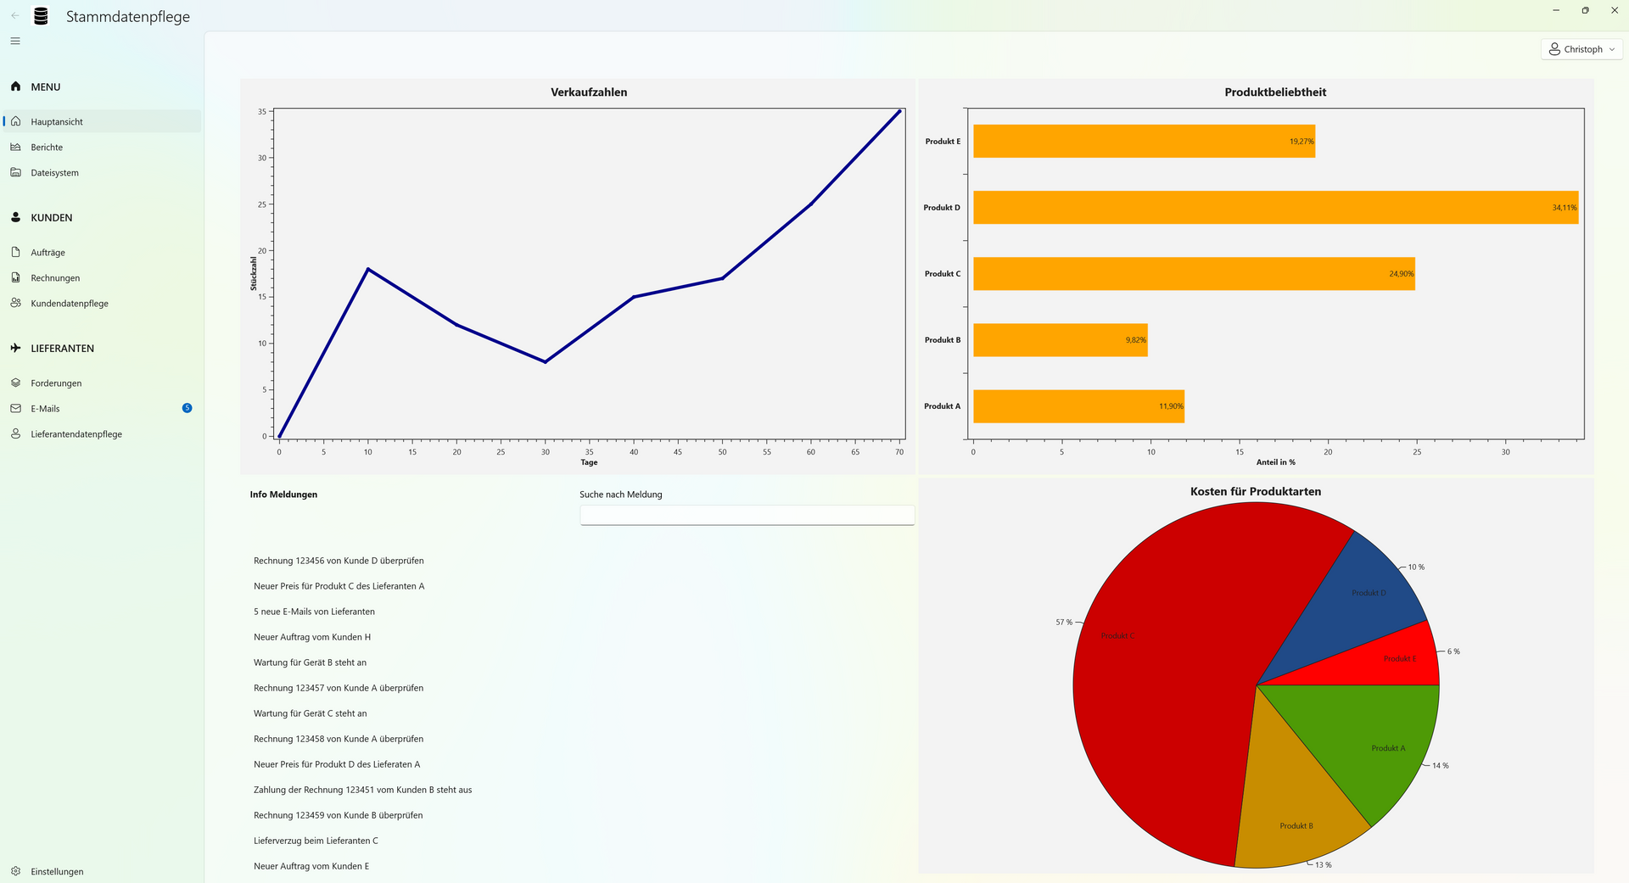
Task: Toggle the hamburger navigation menu
Action: [15, 41]
